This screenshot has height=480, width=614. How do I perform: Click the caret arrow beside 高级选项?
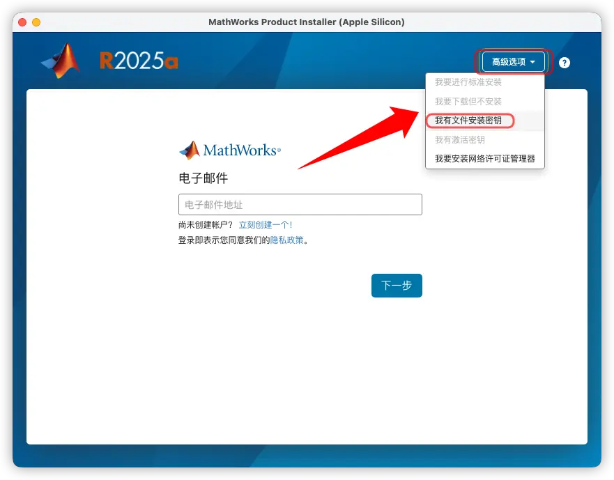(x=532, y=62)
